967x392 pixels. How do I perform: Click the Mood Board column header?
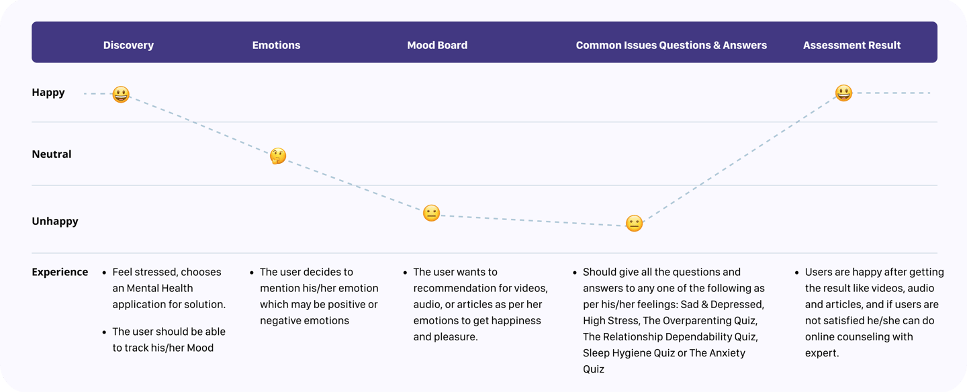437,46
